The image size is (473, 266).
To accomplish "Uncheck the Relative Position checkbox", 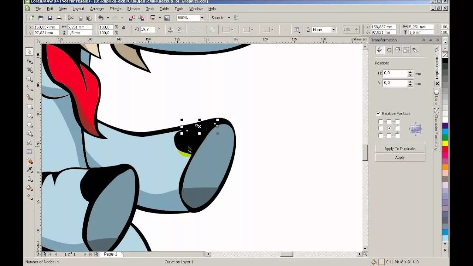I will (378, 113).
